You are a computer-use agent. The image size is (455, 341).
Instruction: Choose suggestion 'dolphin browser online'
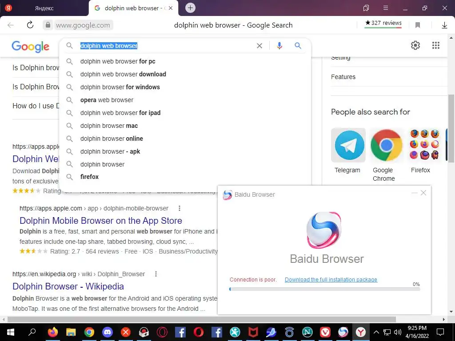[185, 139]
